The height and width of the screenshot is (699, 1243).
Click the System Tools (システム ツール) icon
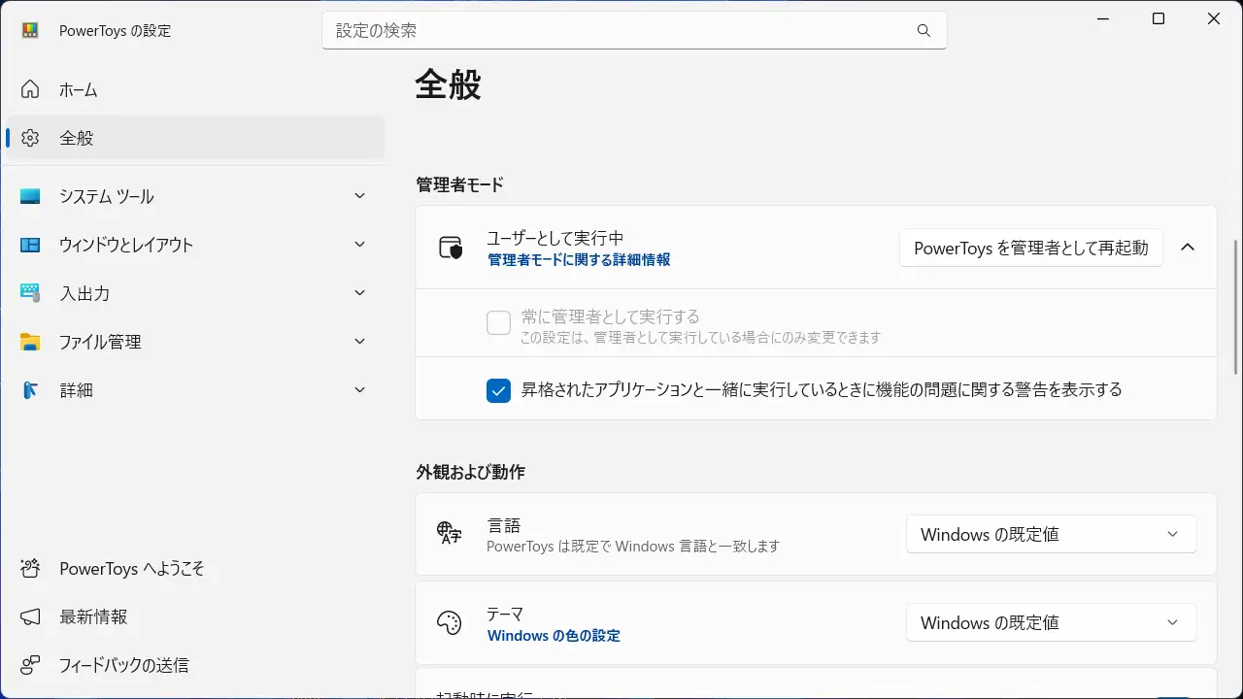pos(30,196)
